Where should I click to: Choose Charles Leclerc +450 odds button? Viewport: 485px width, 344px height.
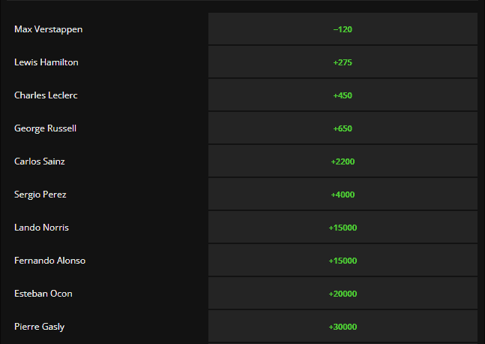coord(343,95)
